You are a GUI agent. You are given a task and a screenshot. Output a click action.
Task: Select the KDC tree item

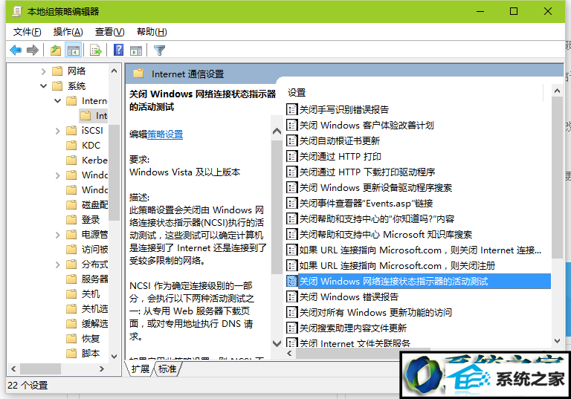[x=91, y=145]
